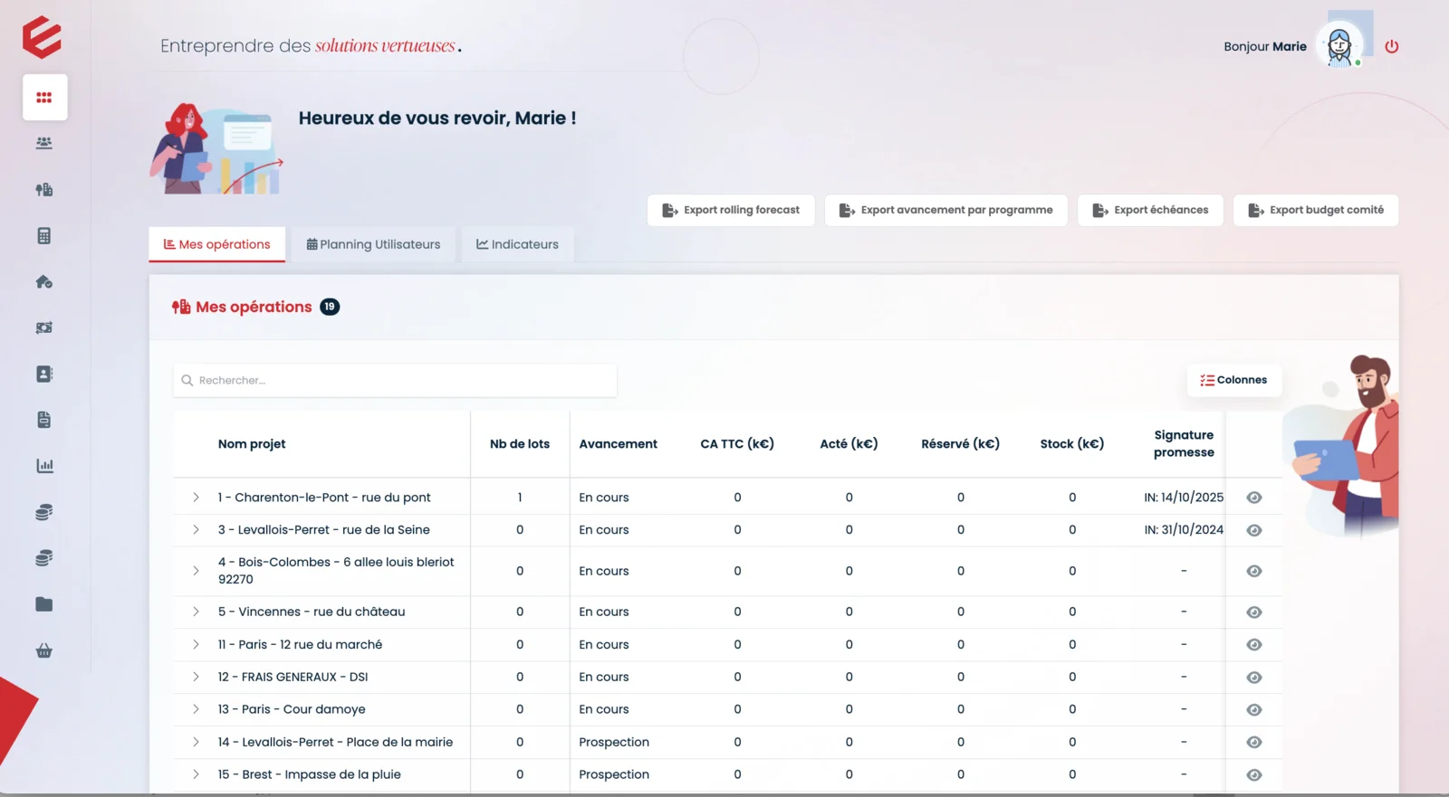The width and height of the screenshot is (1449, 797).
Task: Click the Rechercher search field
Action: 395,381
